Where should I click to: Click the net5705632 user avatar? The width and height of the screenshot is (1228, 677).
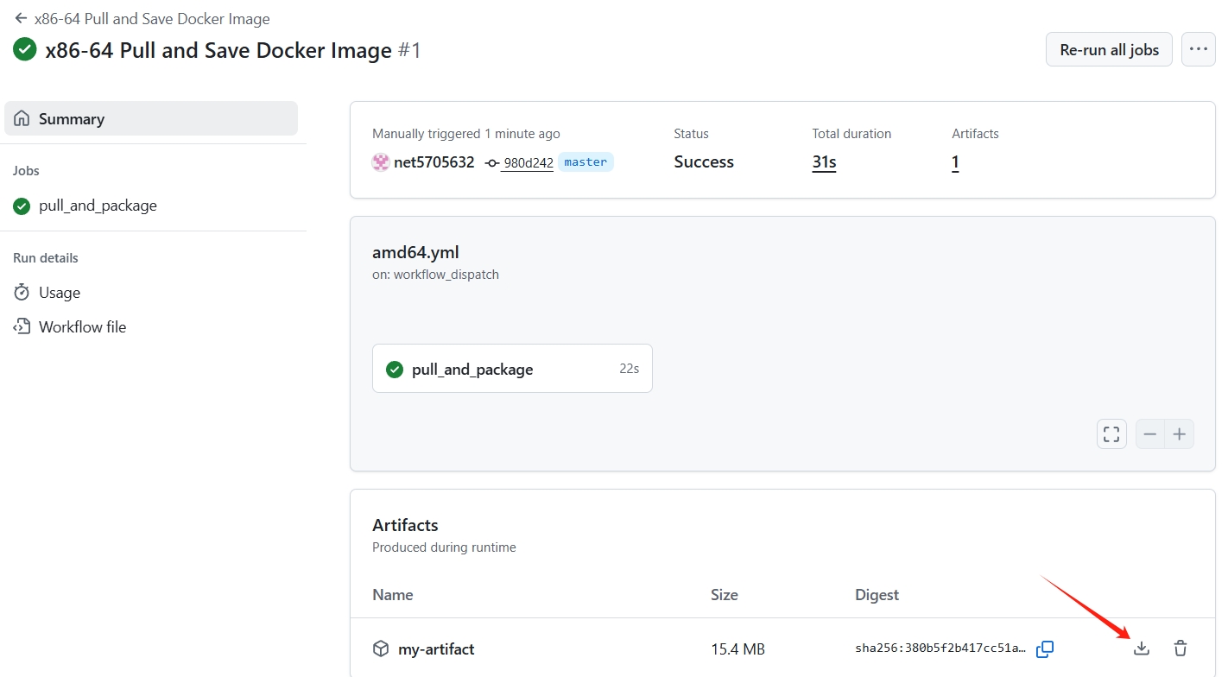381,162
